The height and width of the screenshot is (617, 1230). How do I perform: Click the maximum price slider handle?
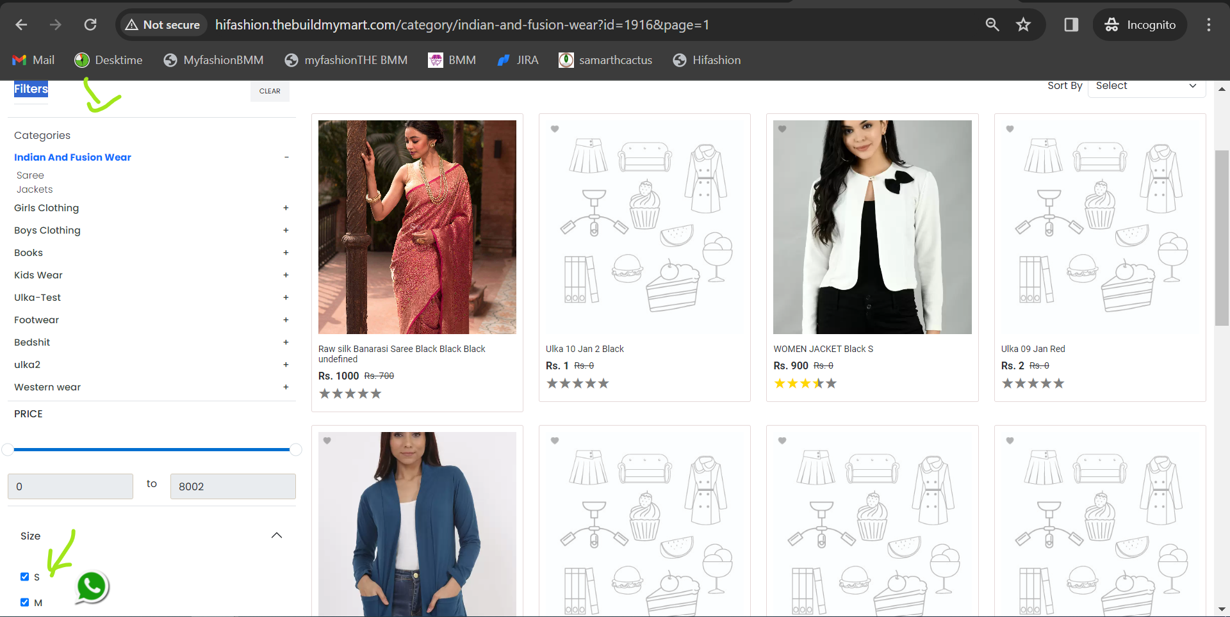point(295,449)
